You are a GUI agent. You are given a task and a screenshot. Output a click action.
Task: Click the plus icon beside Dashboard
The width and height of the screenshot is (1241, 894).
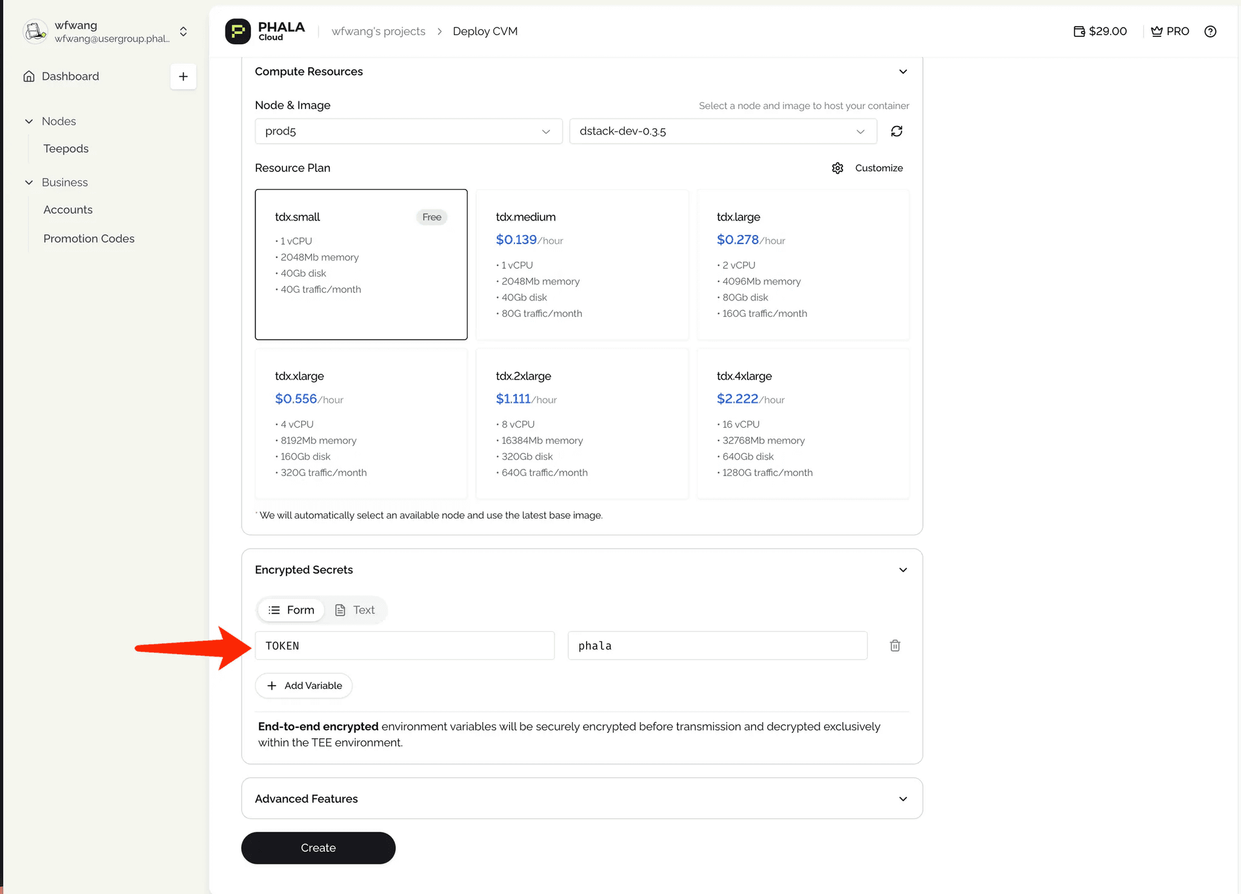click(183, 76)
